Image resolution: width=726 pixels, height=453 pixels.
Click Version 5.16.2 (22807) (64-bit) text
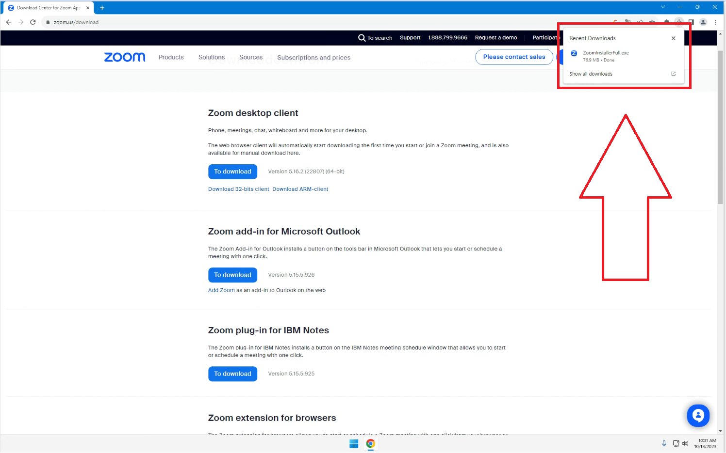pyautogui.click(x=306, y=172)
